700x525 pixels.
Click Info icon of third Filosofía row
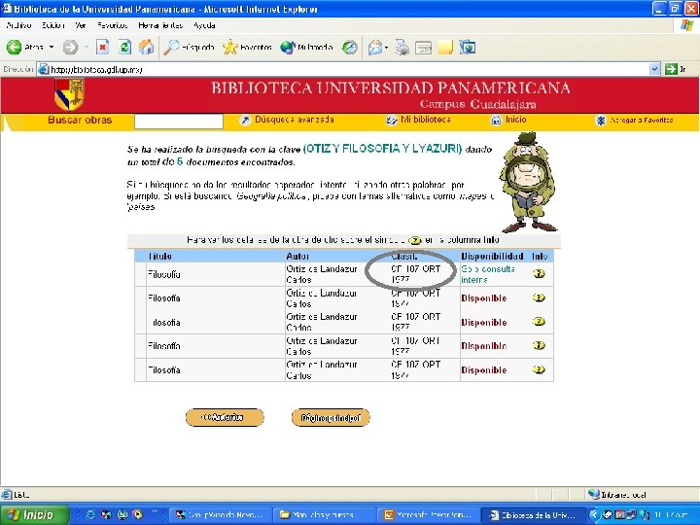point(539,322)
